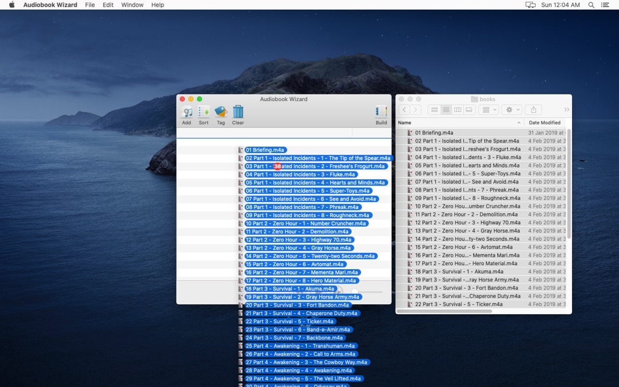Expand the Finder toolbar overflow chevrons

566,110
